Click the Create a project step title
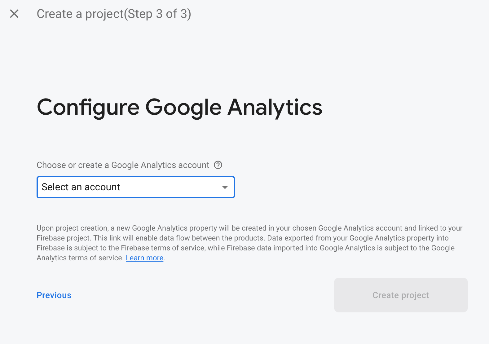 [114, 14]
